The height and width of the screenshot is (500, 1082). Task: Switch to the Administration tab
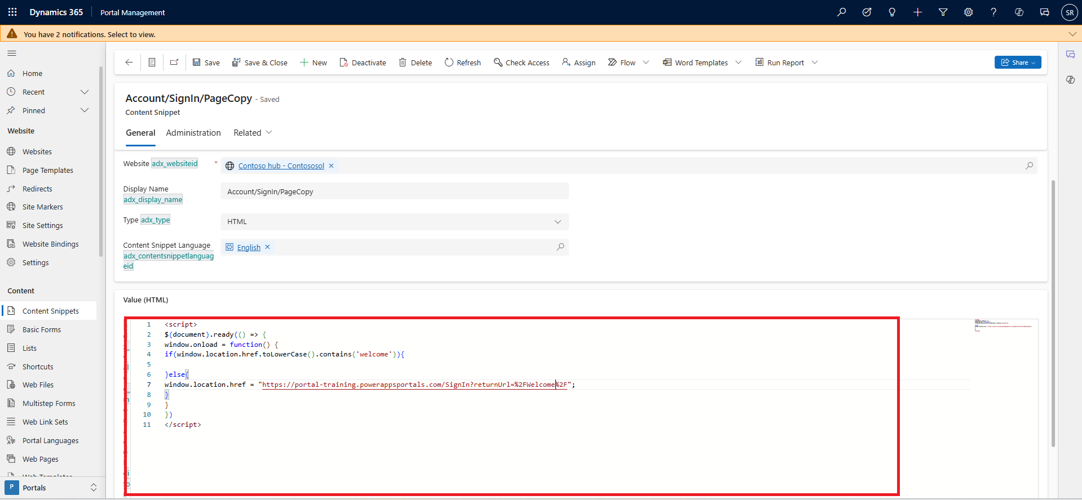pyautogui.click(x=193, y=133)
